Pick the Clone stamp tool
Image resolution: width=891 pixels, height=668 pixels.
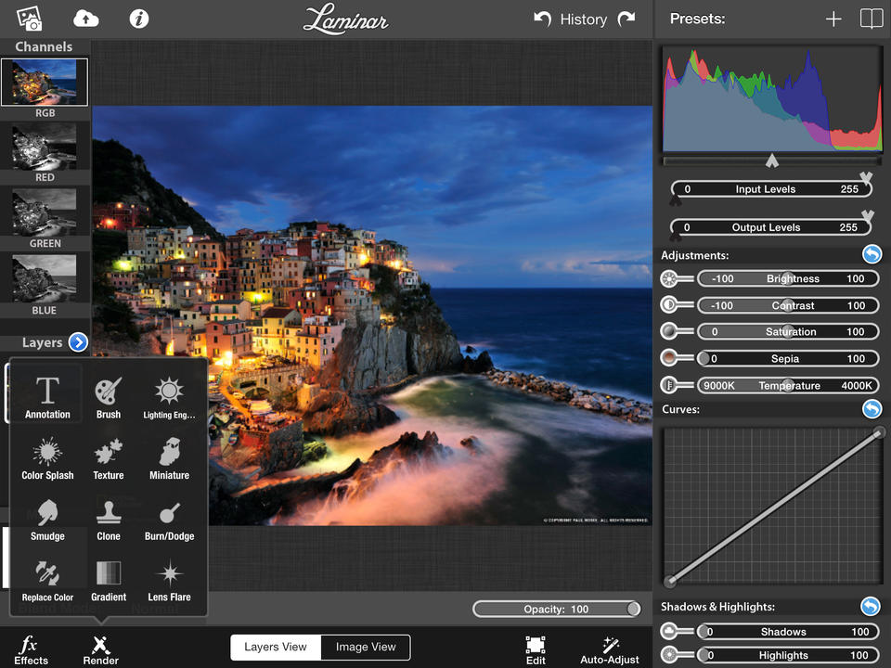(x=108, y=520)
